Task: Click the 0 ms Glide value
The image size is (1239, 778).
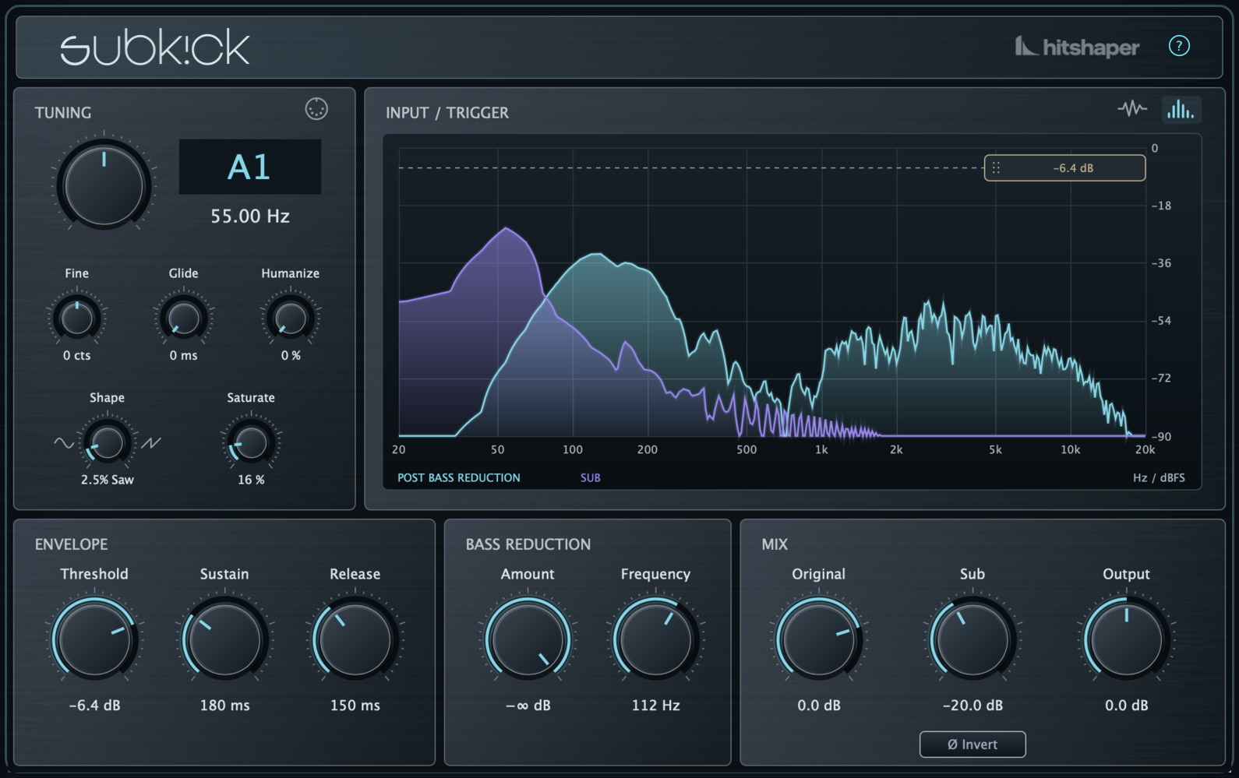Action: click(184, 355)
